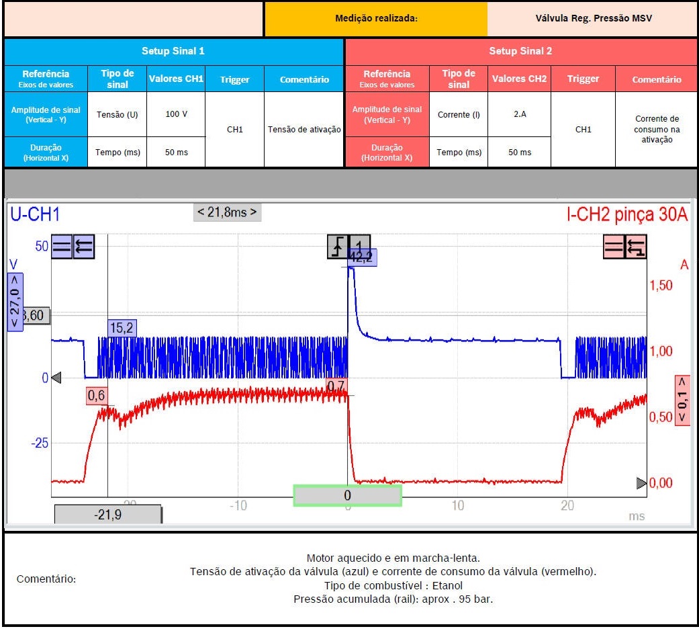Click the U-CH1 channel label
The height and width of the screenshot is (633, 699).
tap(35, 214)
